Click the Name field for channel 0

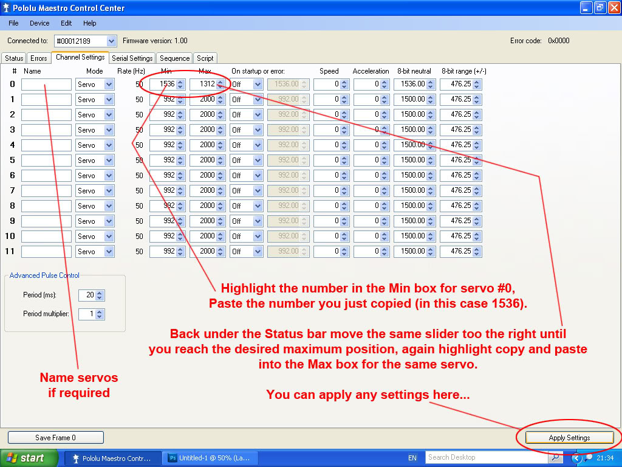(x=46, y=84)
